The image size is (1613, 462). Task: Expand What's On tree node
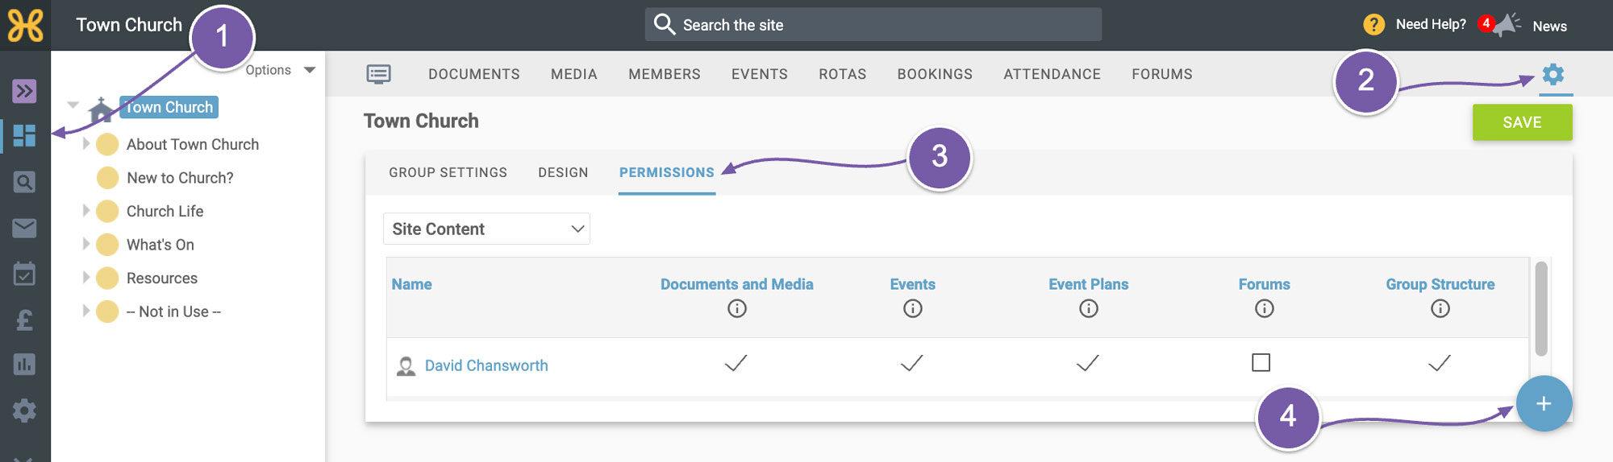86,244
